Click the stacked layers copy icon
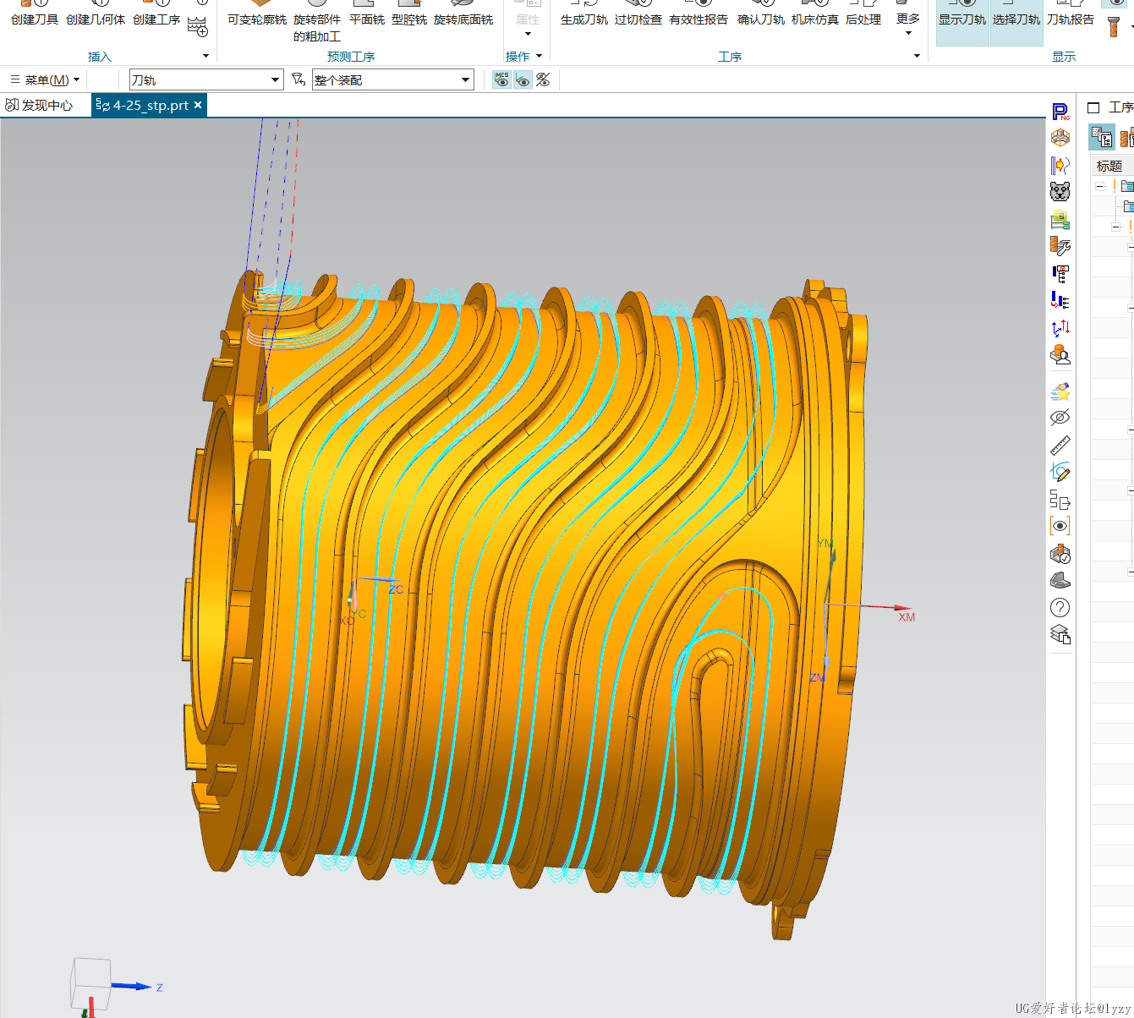Viewport: 1134px width, 1018px height. (x=1060, y=635)
